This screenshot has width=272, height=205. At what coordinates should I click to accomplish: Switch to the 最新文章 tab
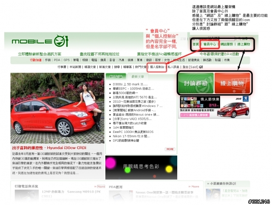tap(138, 77)
